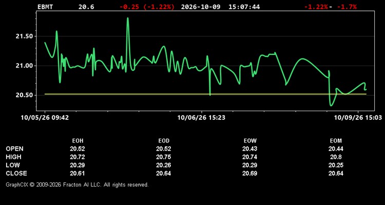Click the -0.25 (-1.22%) change value
This screenshot has height=205, width=385.
(147, 7)
